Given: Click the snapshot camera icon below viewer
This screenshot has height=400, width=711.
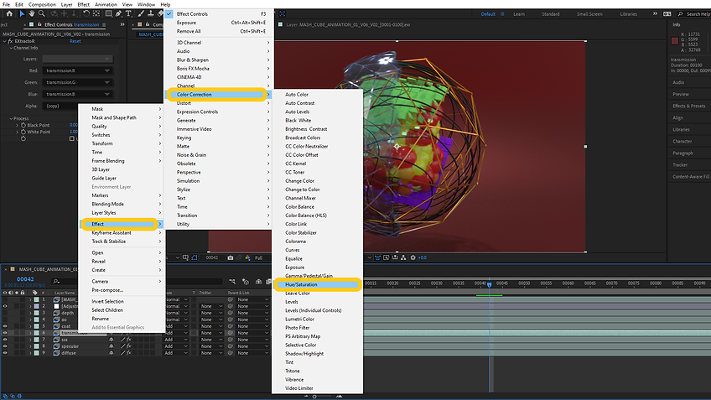Looking at the screenshot, I should [231, 257].
